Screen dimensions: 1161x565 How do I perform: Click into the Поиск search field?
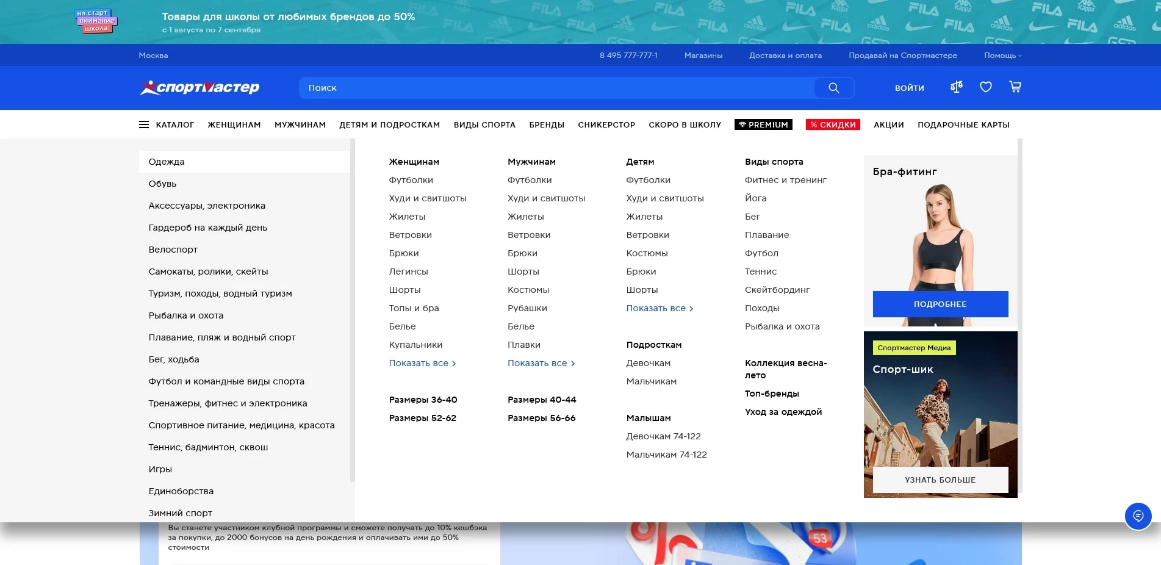coord(555,88)
